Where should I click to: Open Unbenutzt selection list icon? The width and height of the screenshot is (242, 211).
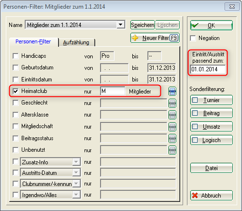(172, 150)
